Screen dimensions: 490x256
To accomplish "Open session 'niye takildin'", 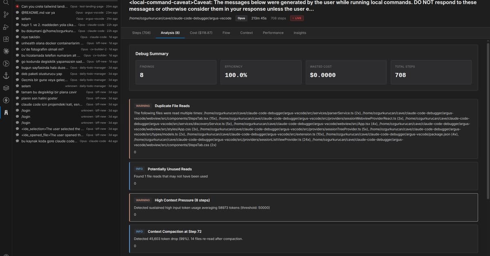I will click(67, 37).
